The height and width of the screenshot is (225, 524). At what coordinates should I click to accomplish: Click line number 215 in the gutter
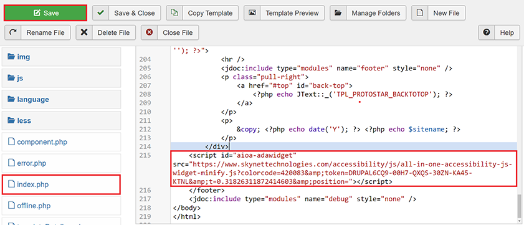point(145,155)
